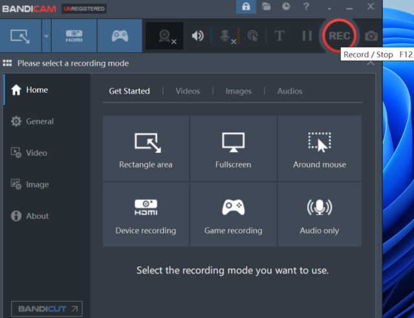Screen dimensions: 414x318
Task: Open the Home sidebar section
Action: point(47,90)
